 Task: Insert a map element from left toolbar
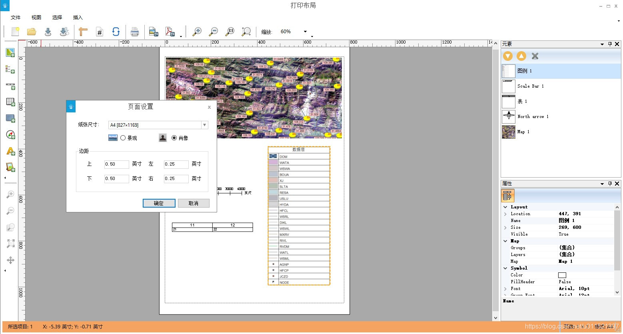pyautogui.click(x=10, y=52)
